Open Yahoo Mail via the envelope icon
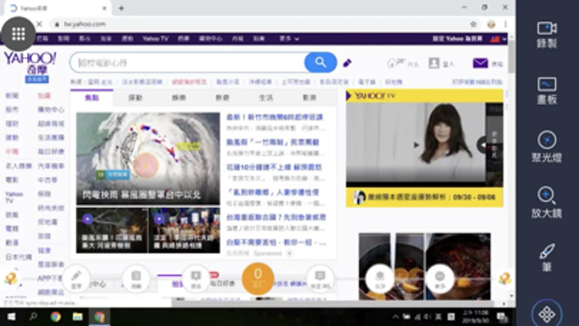579x326 pixels. click(480, 63)
